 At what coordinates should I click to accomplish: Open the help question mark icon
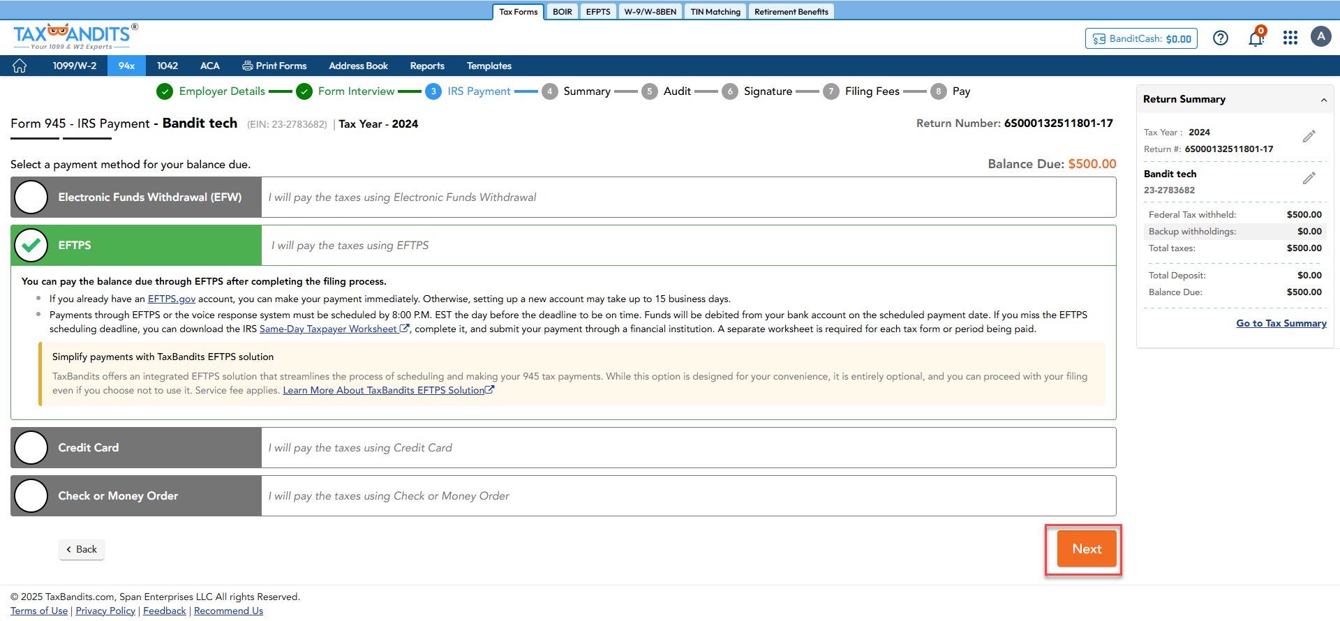1221,38
